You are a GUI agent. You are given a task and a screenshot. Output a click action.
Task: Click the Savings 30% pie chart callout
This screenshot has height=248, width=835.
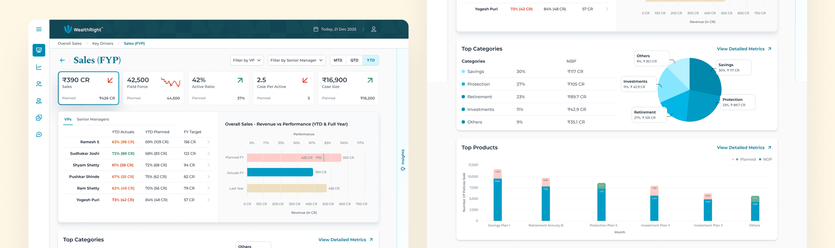(734, 67)
